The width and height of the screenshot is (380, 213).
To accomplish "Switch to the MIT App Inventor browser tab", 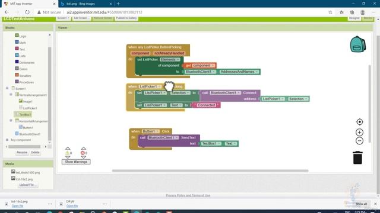I will [x=29, y=4].
